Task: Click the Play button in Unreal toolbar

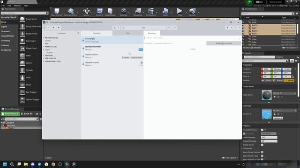Action: (x=180, y=12)
